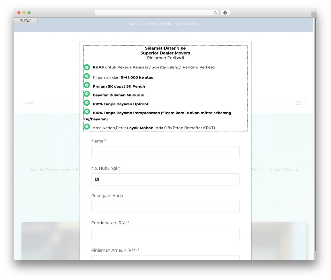Click the Pinjaman Peribadi subtitle
Viewport: 331px width, 280px height.
click(165, 58)
